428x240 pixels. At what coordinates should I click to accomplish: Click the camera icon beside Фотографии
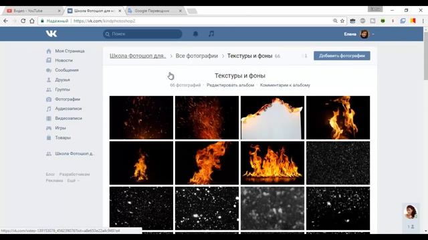tap(49, 99)
